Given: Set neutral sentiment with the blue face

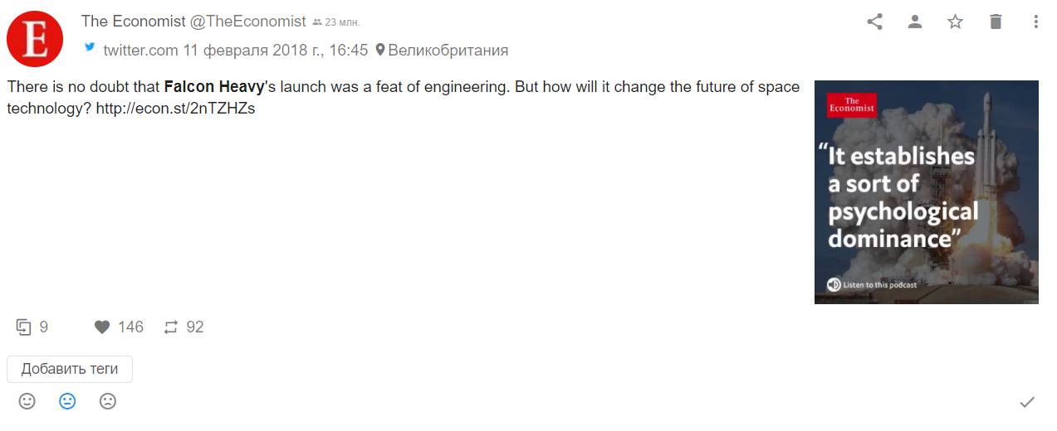Looking at the screenshot, I should coord(67,401).
